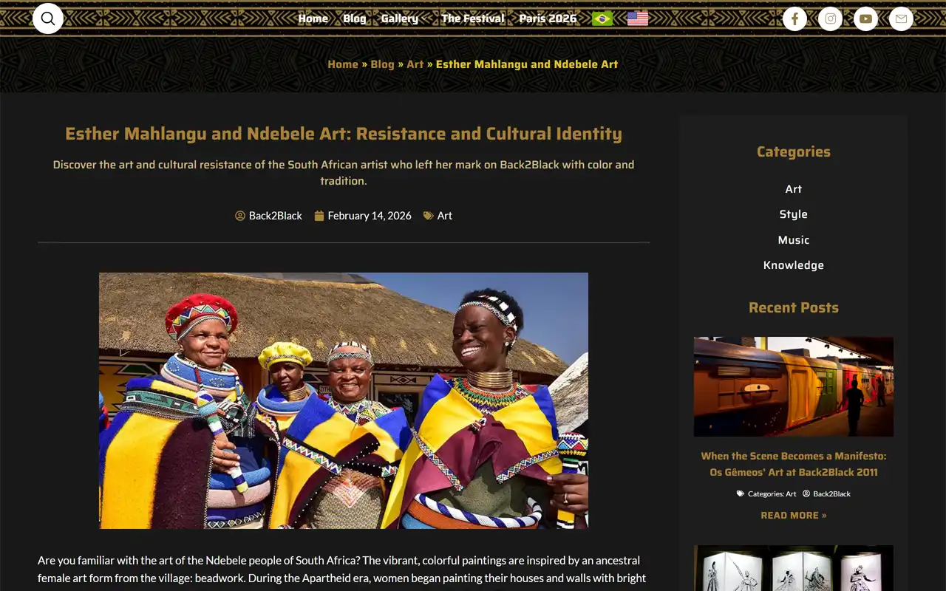Click Art in the breadcrumb
Image resolution: width=946 pixels, height=591 pixels.
(415, 64)
